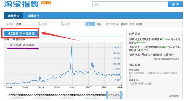The height and width of the screenshot is (101, 184).
Task: Click the 搜索 button
Action: [x=175, y=4]
